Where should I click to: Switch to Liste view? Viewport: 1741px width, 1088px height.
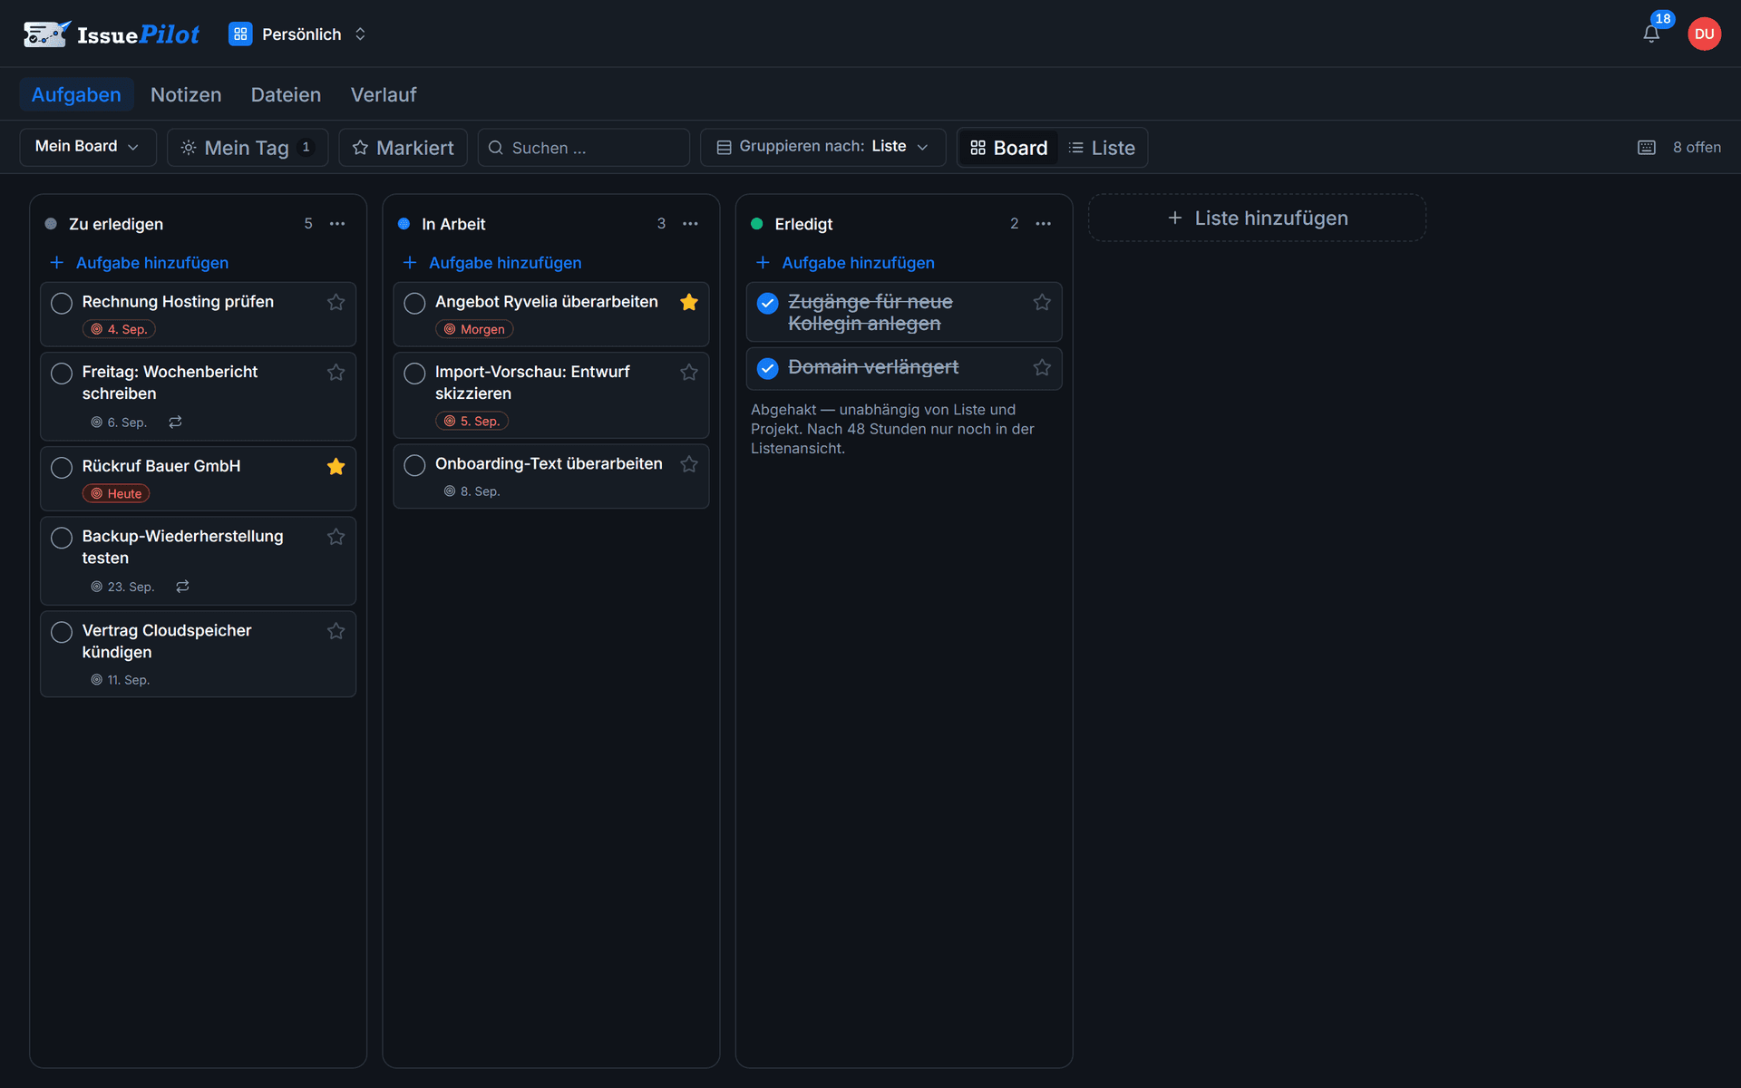click(1102, 147)
